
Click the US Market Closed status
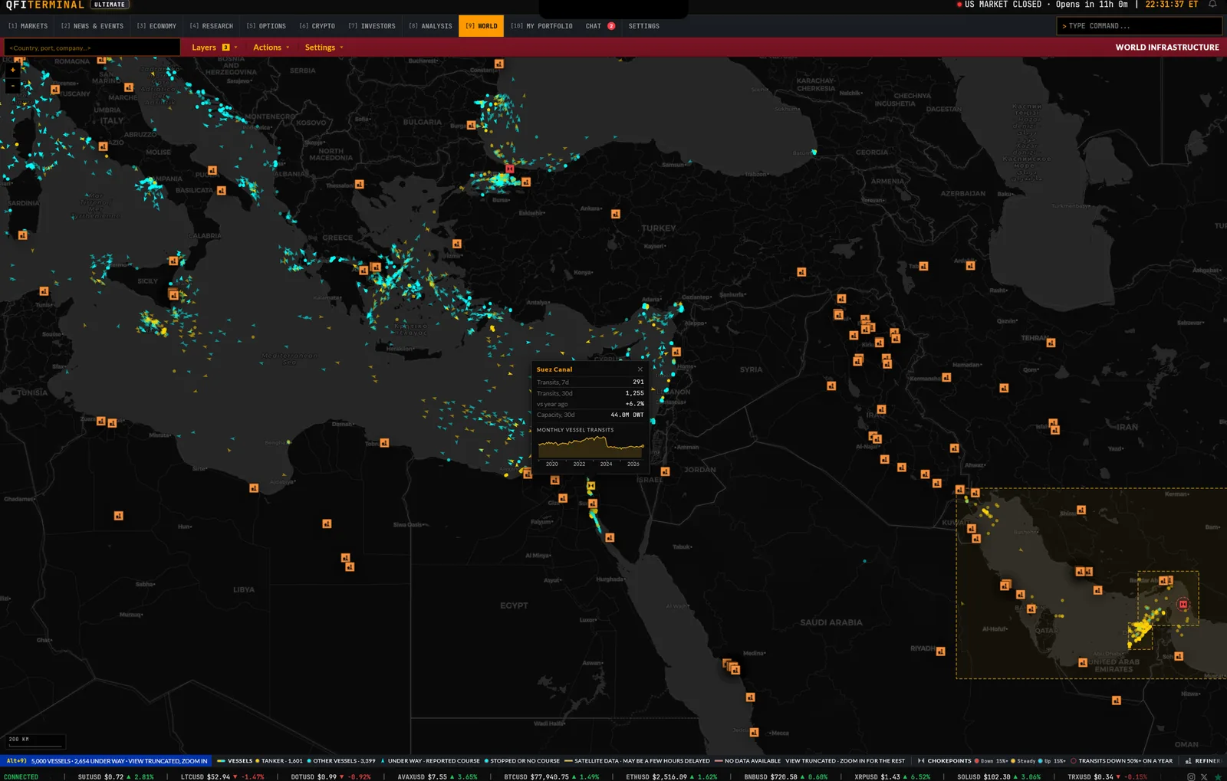click(999, 5)
